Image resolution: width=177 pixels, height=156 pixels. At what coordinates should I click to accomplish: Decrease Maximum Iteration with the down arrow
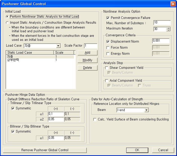pos(168,30)
